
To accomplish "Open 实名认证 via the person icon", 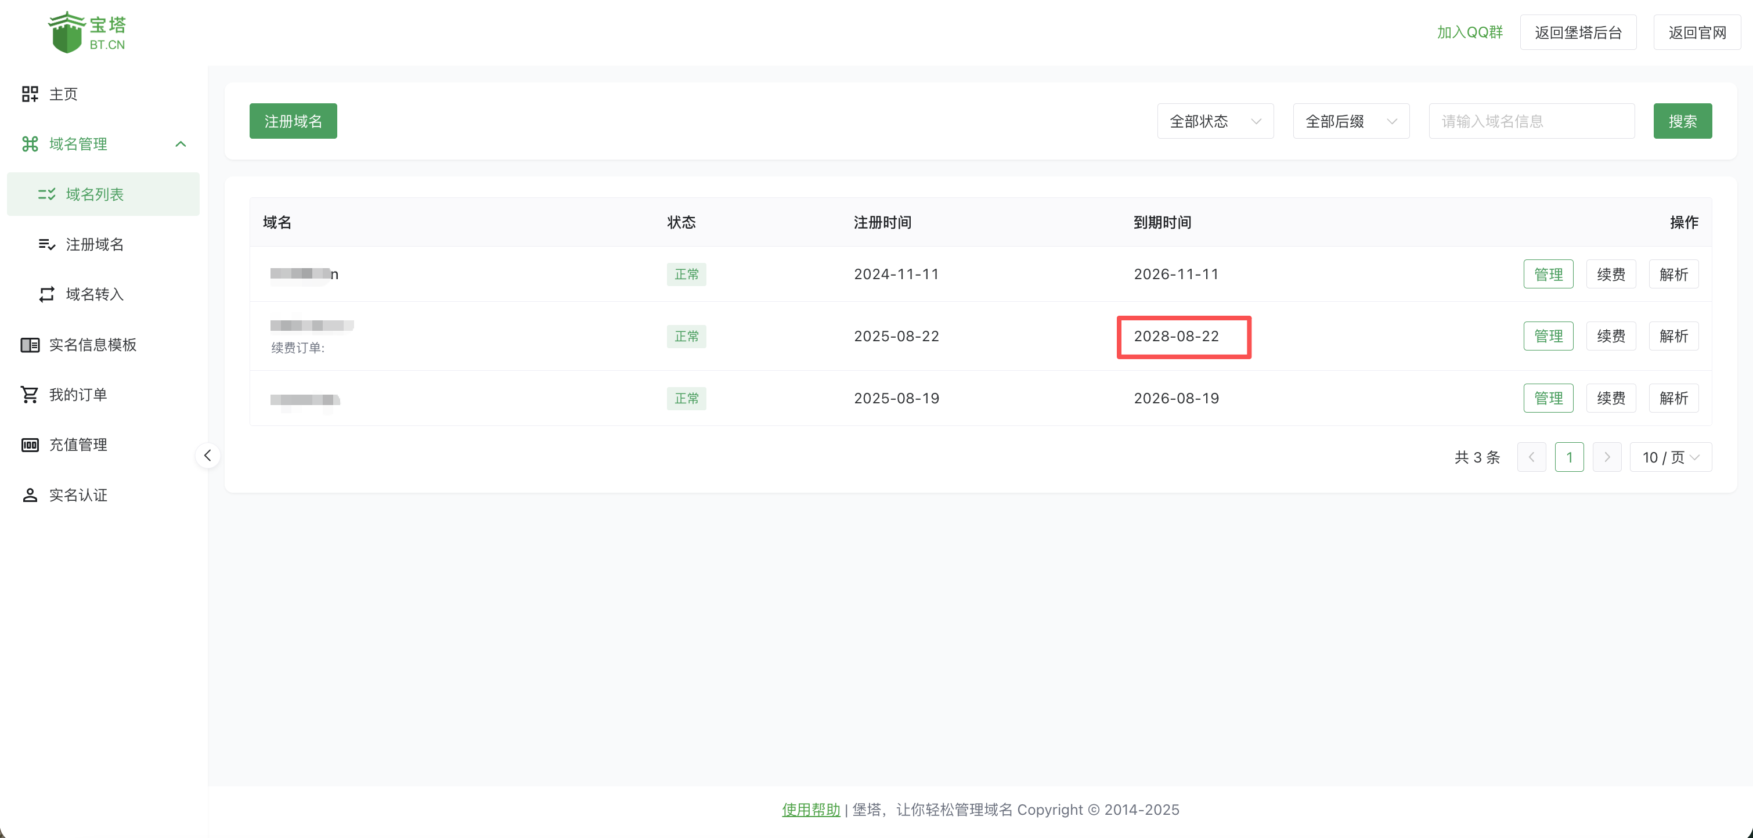I will [x=30, y=495].
